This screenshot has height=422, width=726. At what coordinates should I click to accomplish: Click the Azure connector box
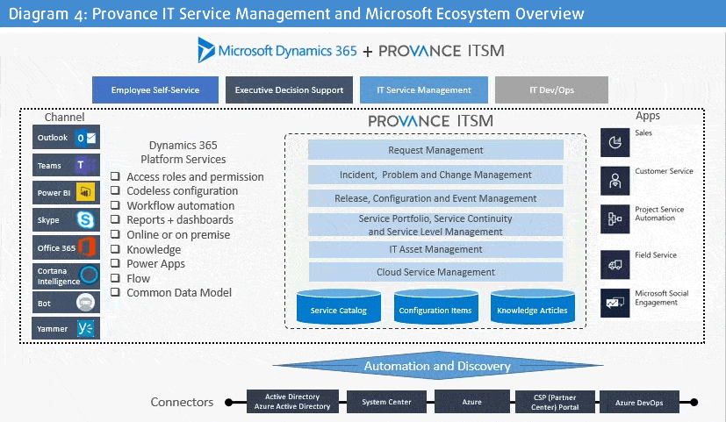pos(471,402)
